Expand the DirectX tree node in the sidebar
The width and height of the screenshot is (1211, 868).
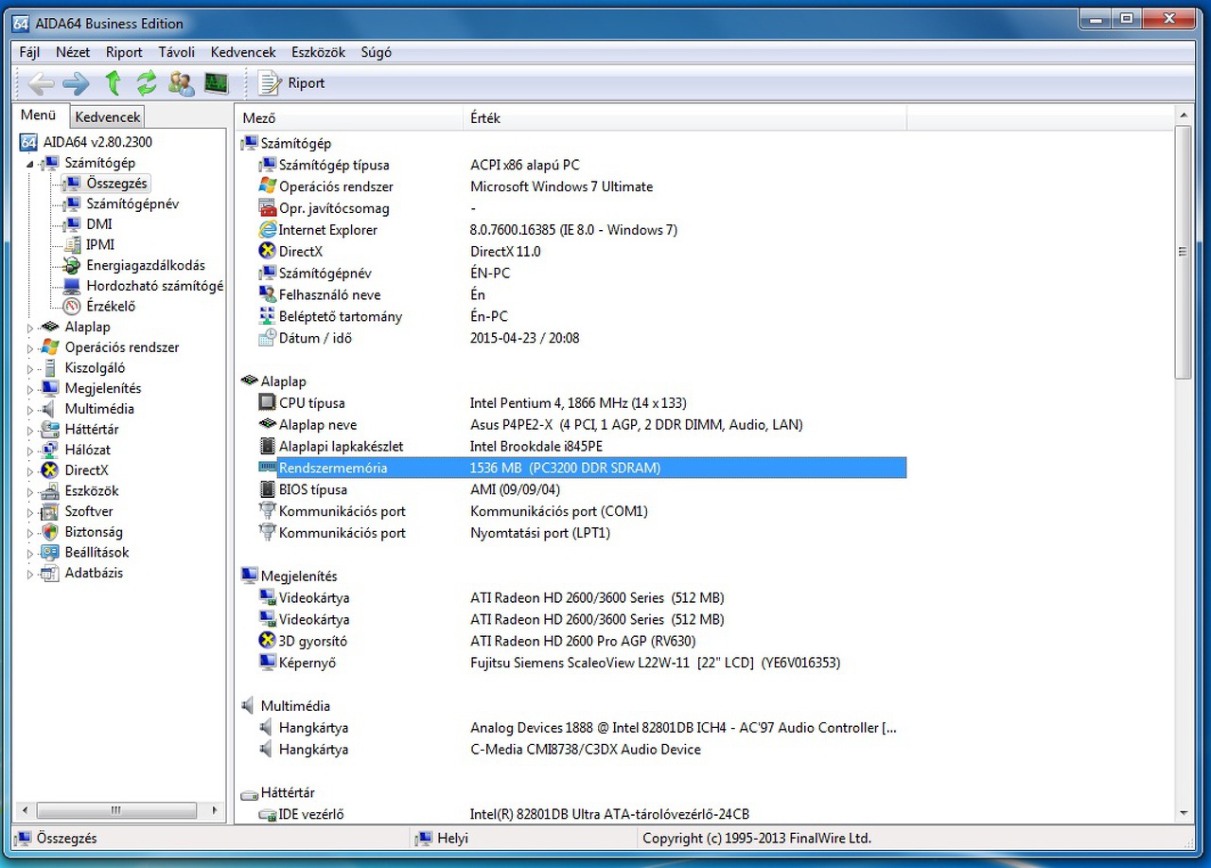pyautogui.click(x=29, y=471)
